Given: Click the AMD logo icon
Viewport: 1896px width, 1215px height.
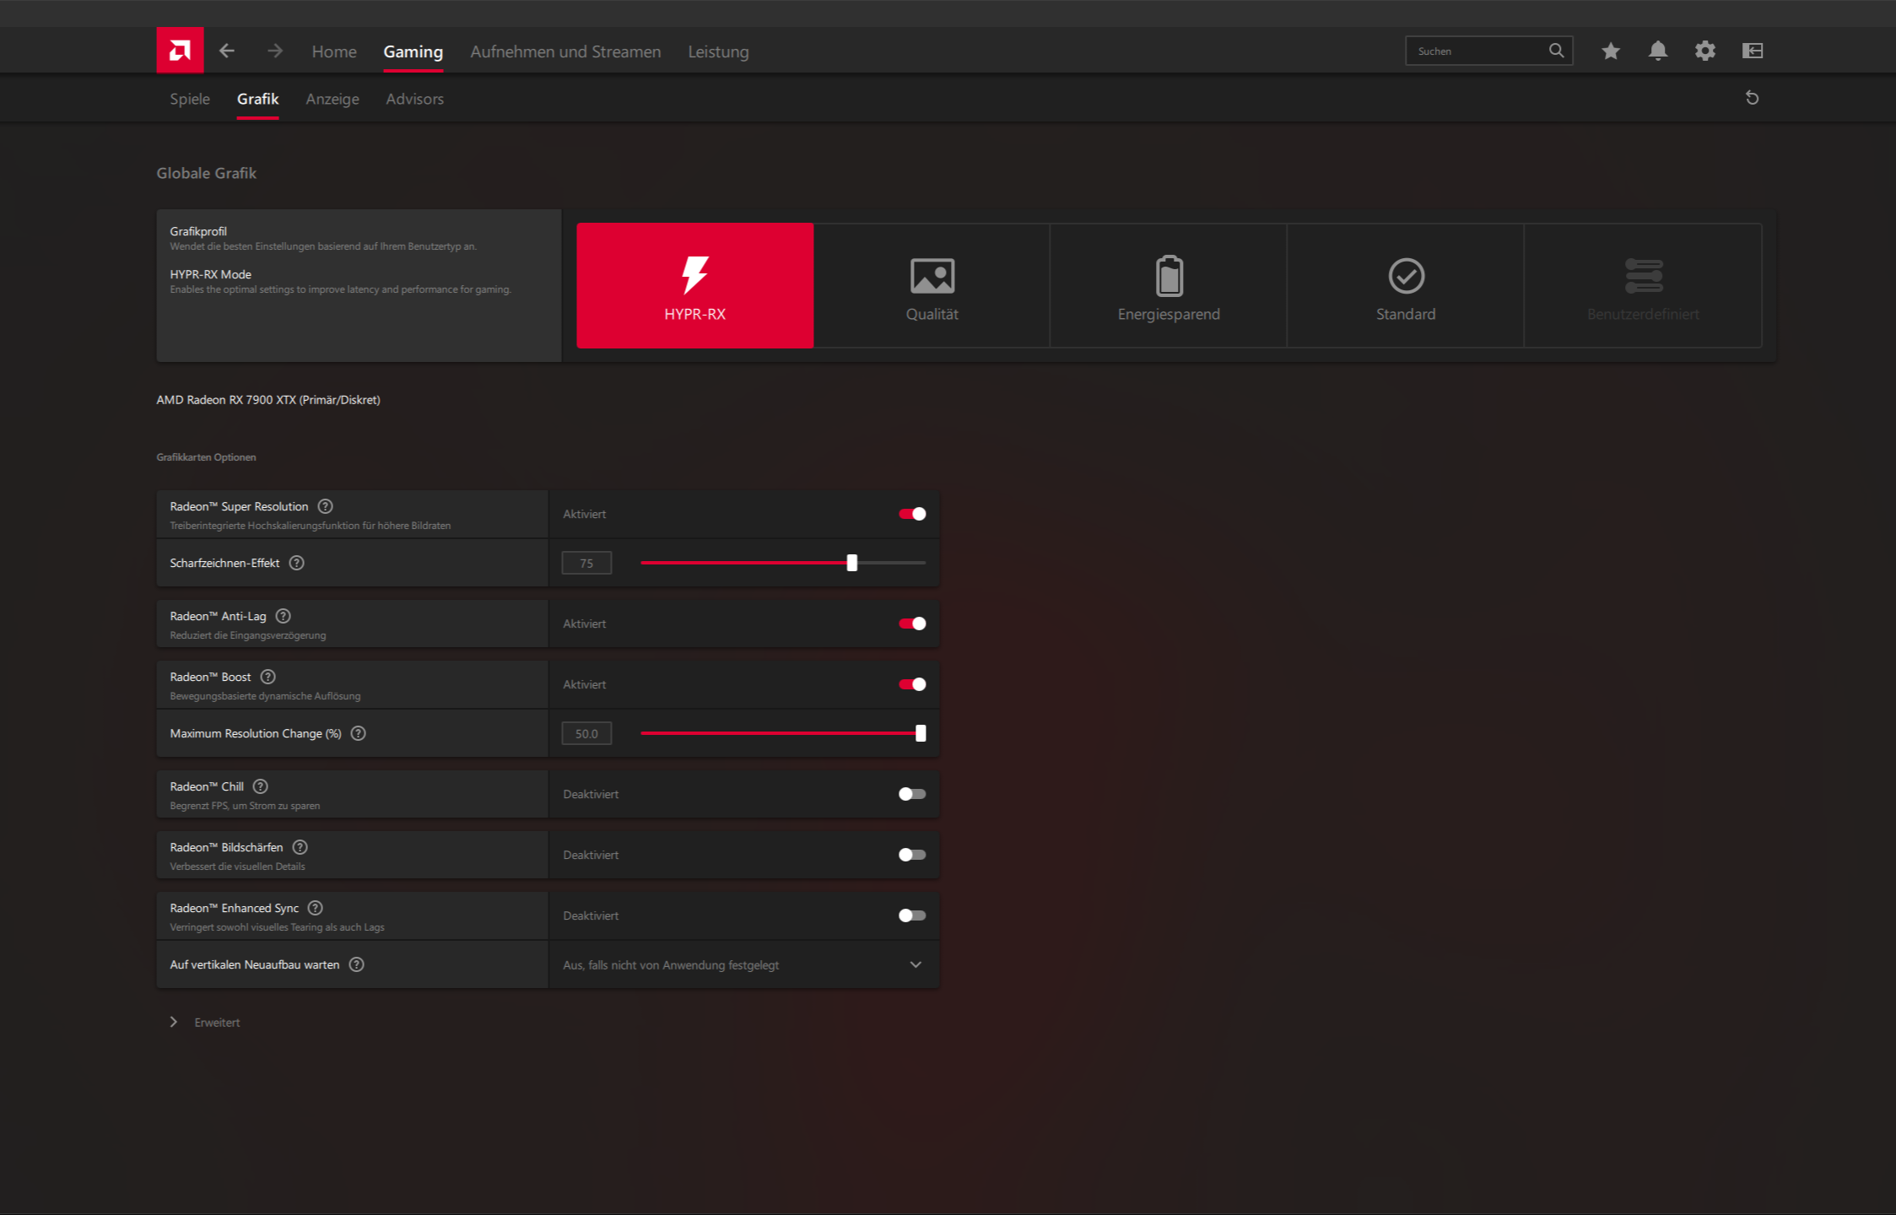Looking at the screenshot, I should pos(180,51).
